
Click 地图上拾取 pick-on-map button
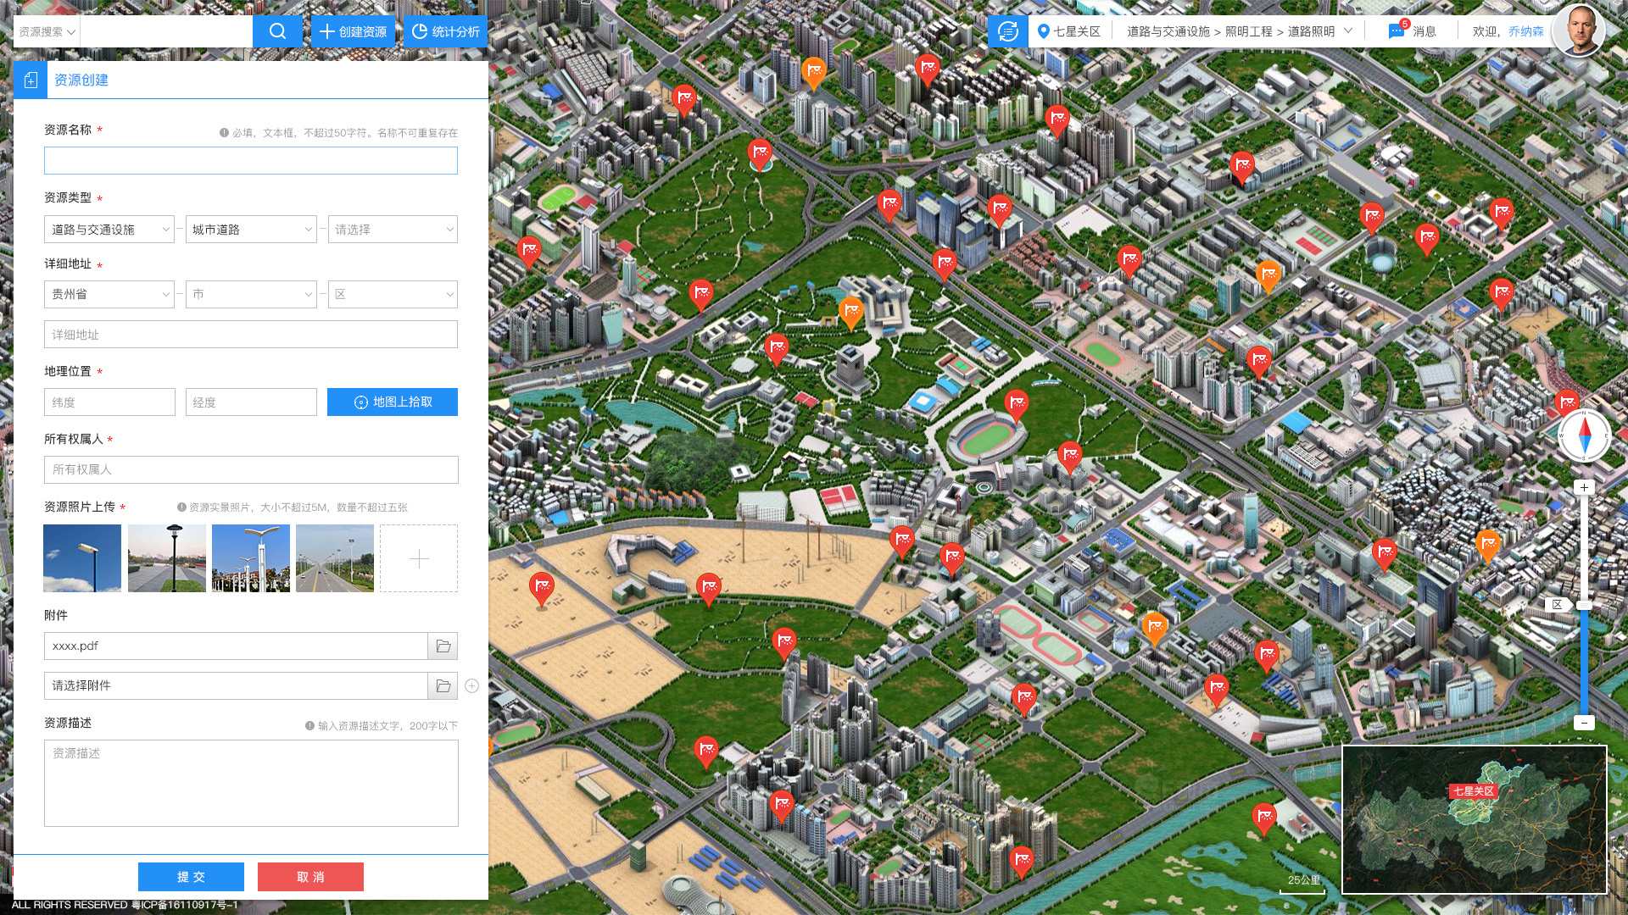(393, 402)
